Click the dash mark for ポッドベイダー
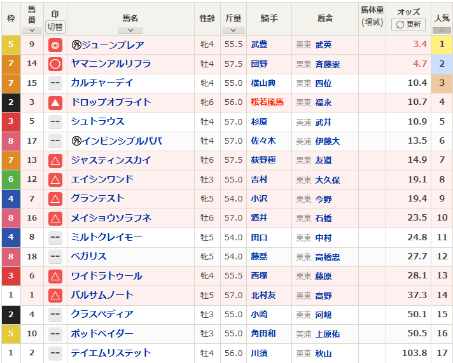453x363 pixels. tap(55, 334)
